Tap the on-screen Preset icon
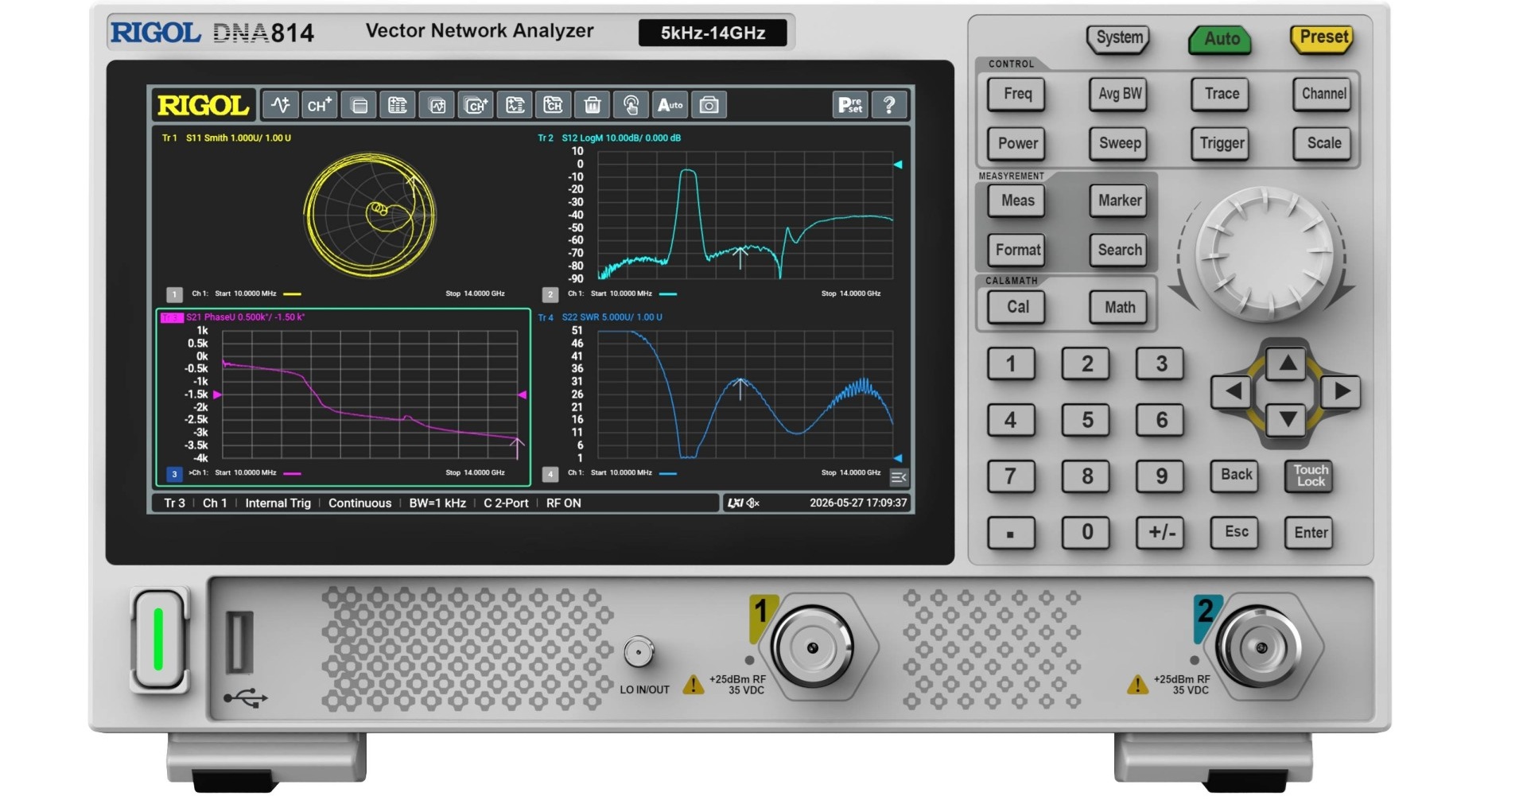Viewport: 1527px width, 800px height. (850, 105)
